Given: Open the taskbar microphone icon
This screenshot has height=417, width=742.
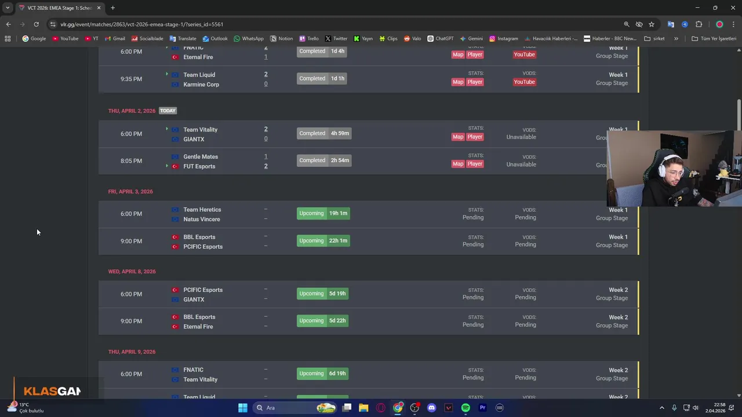Looking at the screenshot, I should pos(674,408).
